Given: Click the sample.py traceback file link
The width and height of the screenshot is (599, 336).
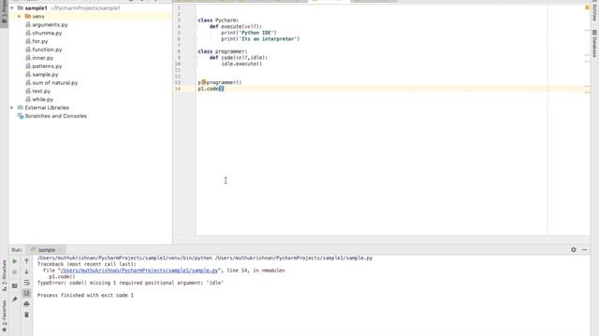Looking at the screenshot, I should [139, 270].
